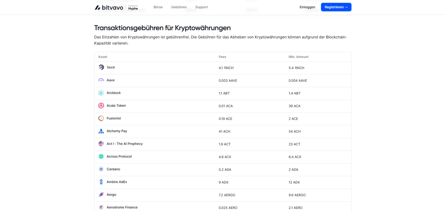Viewport: 446px width, 212px height.
Task: Click the Act I coin icon
Action: [101, 144]
